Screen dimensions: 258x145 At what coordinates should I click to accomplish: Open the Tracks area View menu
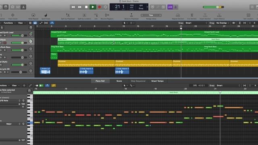pyautogui.click(x=21, y=23)
